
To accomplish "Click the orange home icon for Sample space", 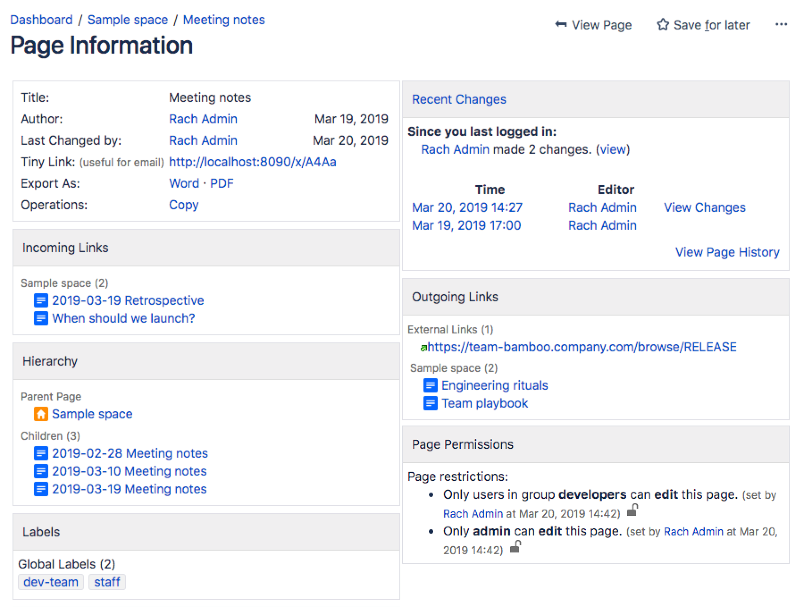I will (41, 414).
